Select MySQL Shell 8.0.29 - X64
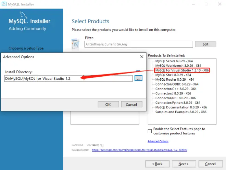 [x=173, y=75]
